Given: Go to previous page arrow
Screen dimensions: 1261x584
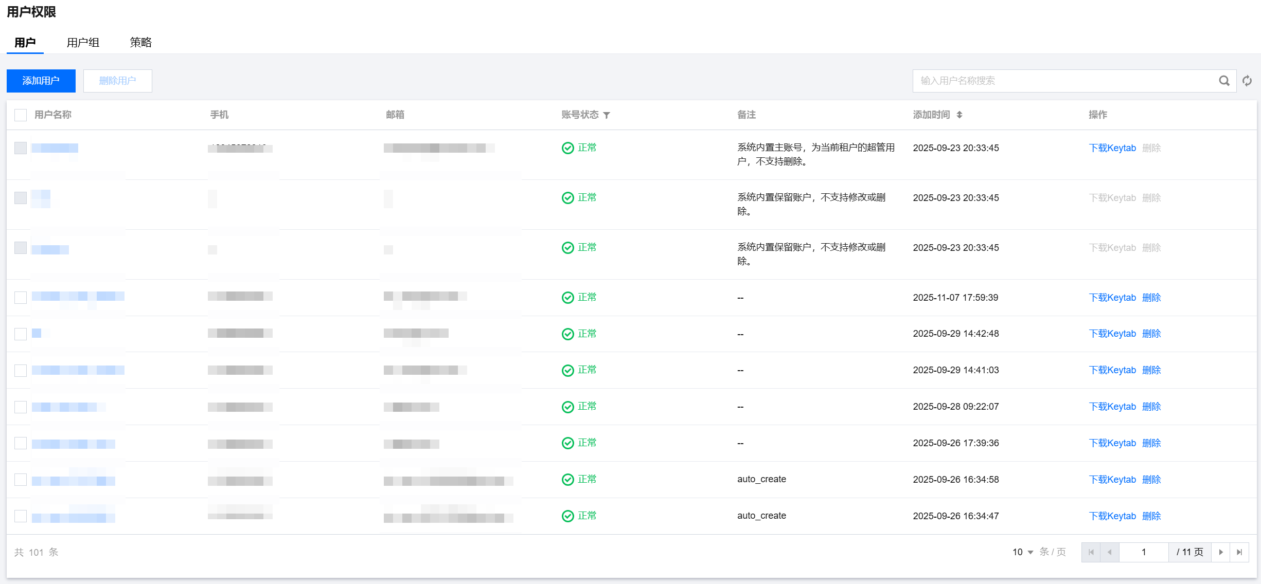Looking at the screenshot, I should coord(1109,552).
